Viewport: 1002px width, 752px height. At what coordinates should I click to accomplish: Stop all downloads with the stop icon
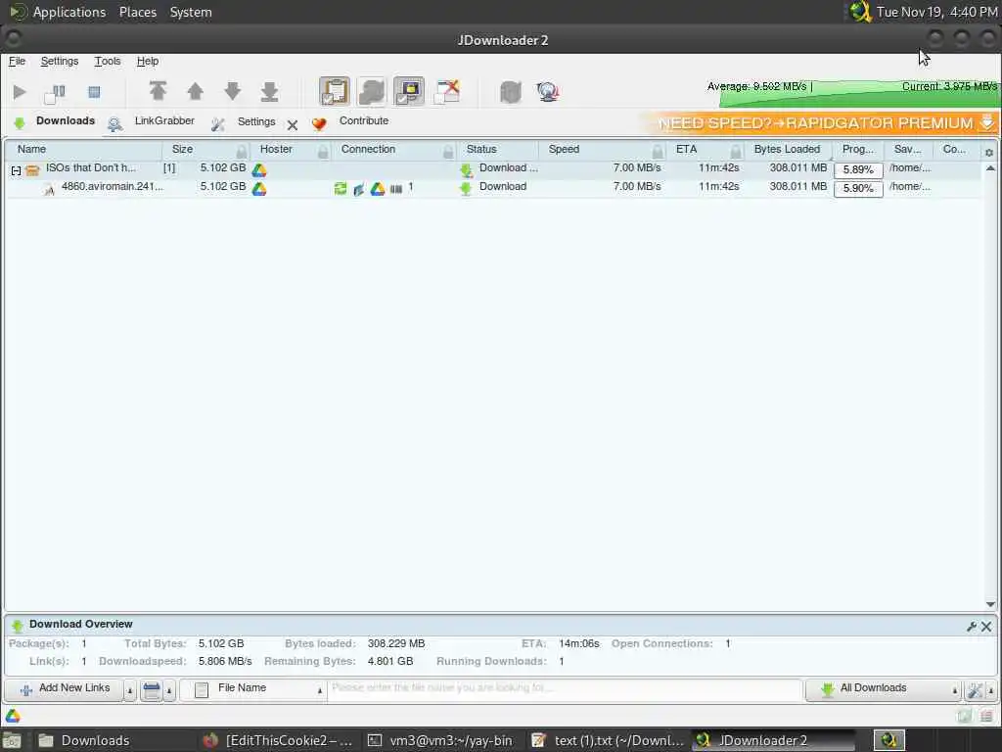click(94, 92)
